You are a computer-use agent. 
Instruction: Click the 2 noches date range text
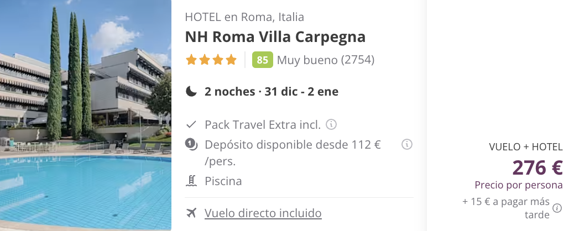point(272,91)
